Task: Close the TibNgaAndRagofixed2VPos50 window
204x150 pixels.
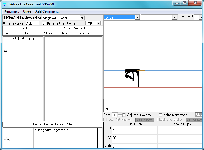Action: (195, 3)
